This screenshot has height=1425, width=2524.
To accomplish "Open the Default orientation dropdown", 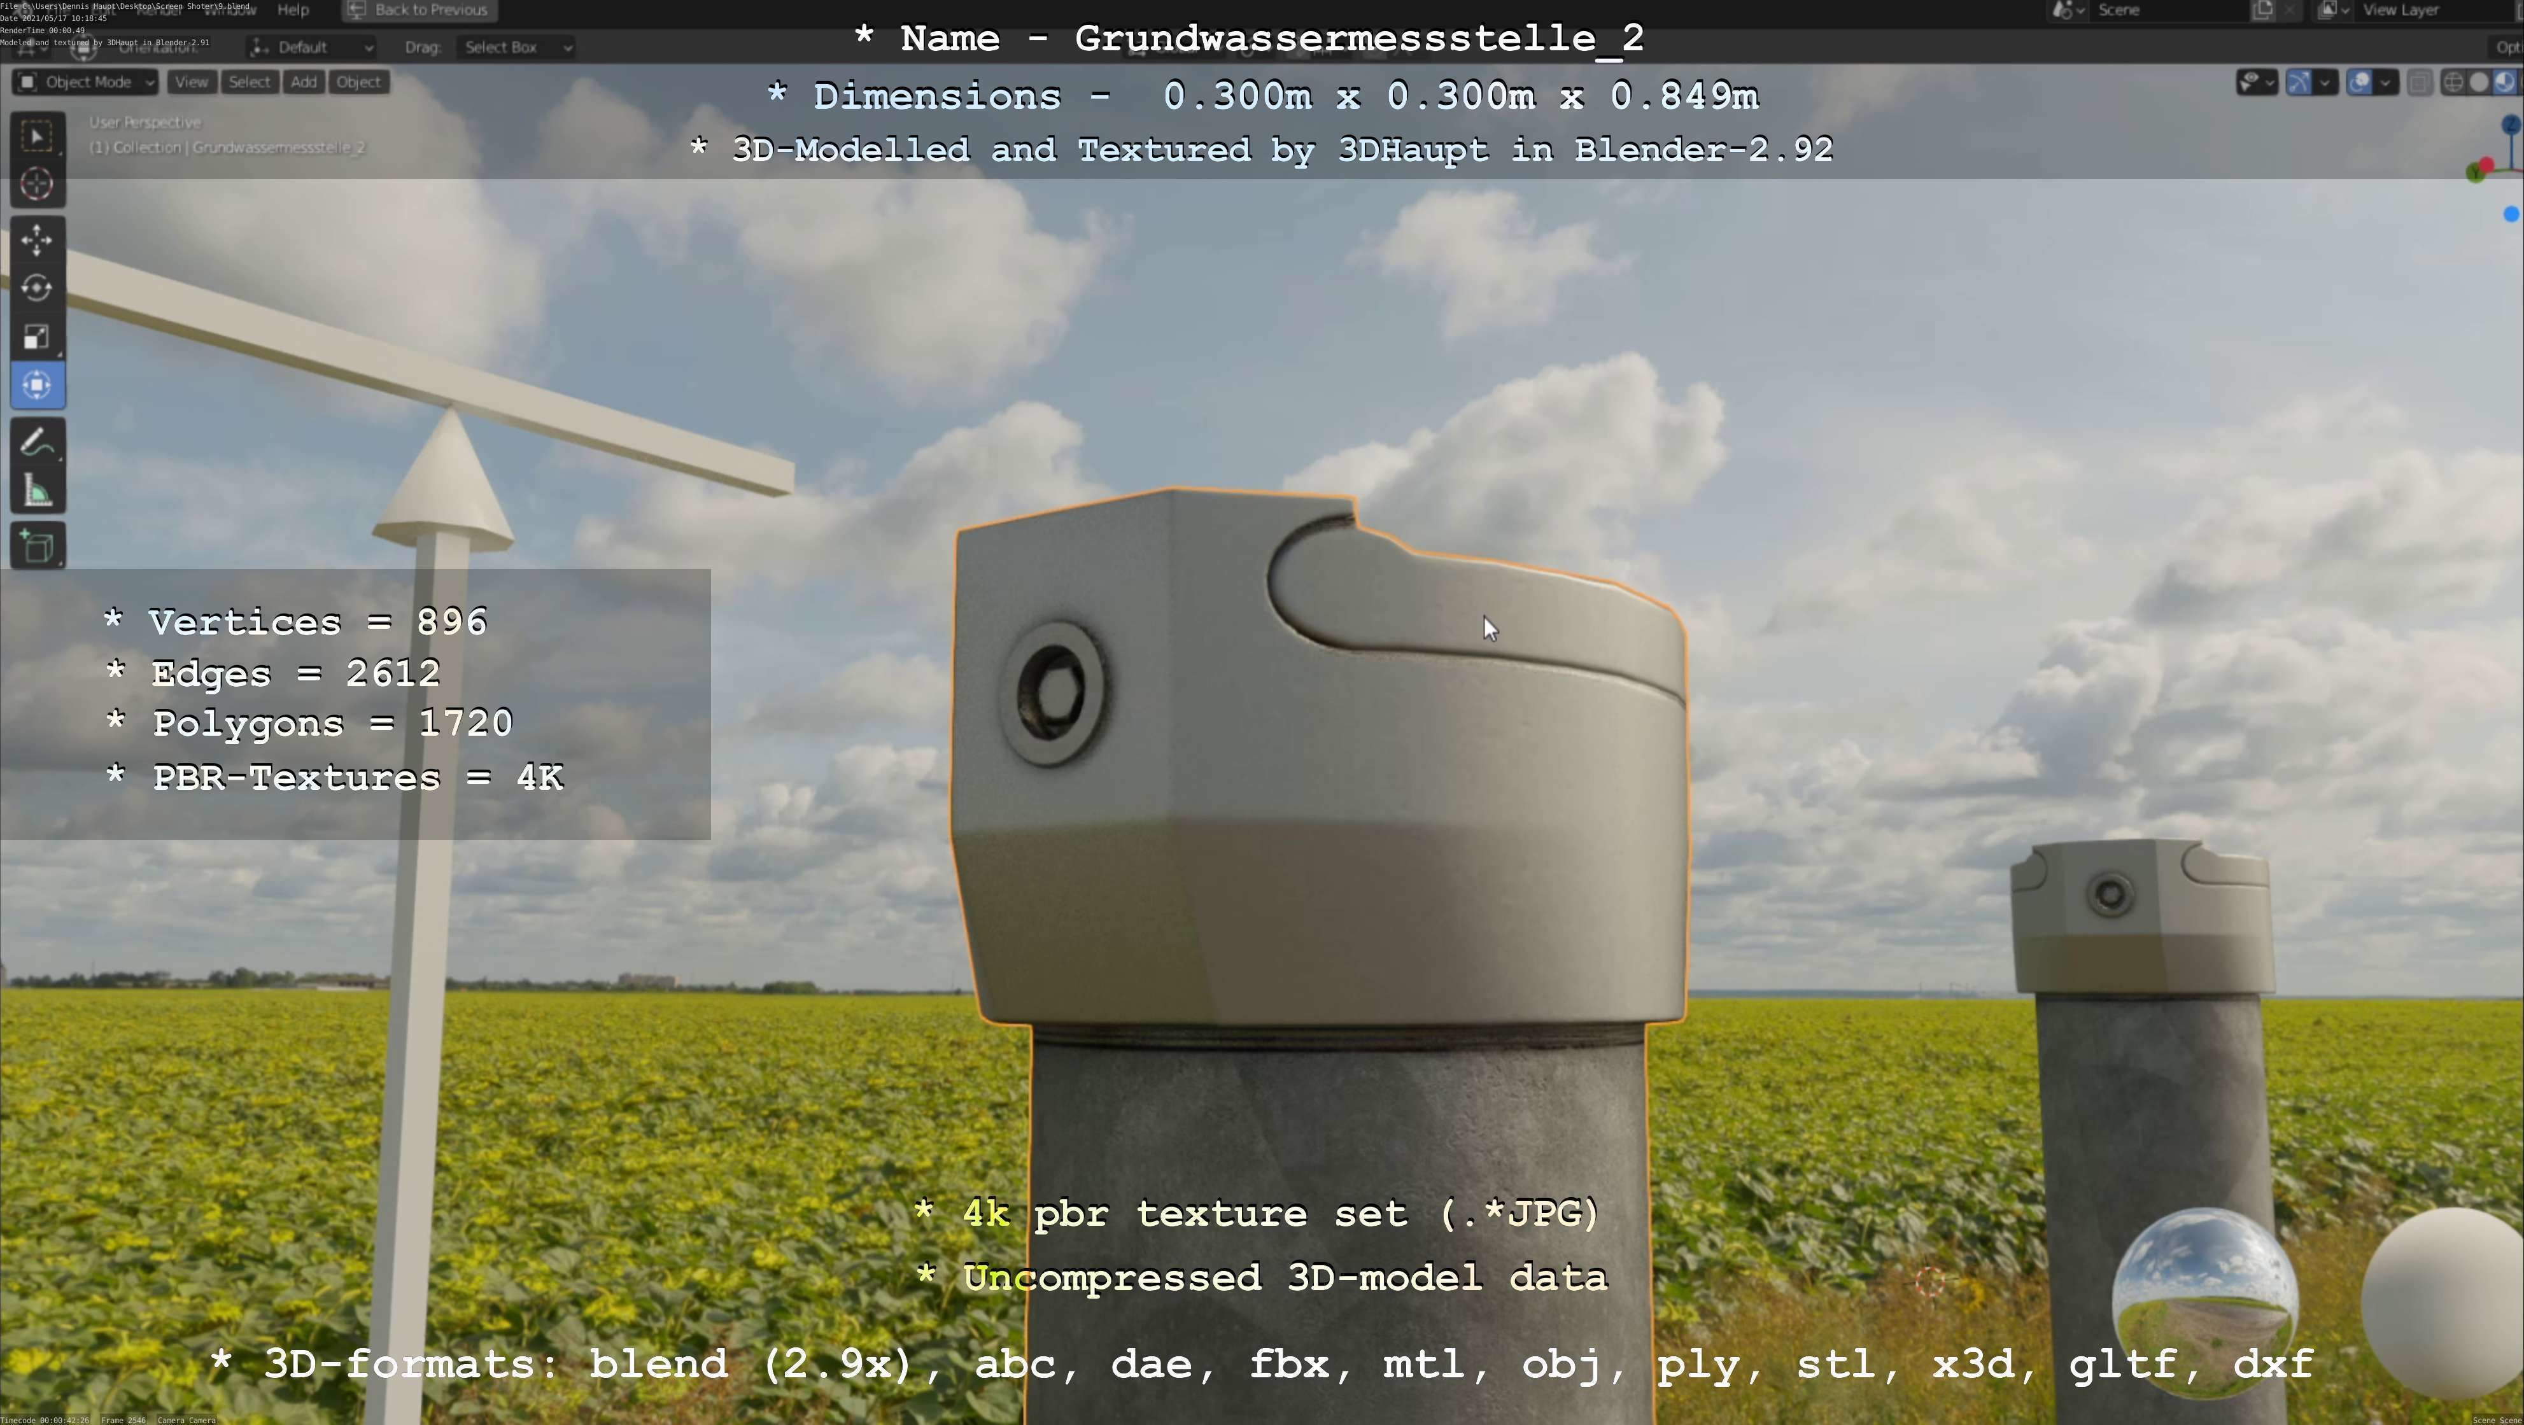I will tap(311, 47).
